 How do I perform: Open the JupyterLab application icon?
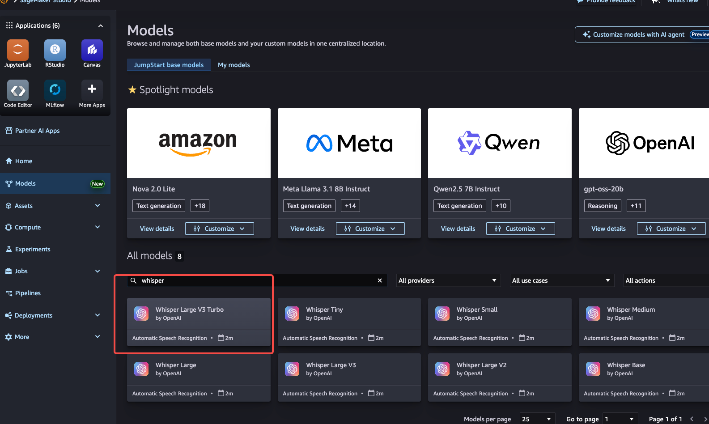(18, 50)
